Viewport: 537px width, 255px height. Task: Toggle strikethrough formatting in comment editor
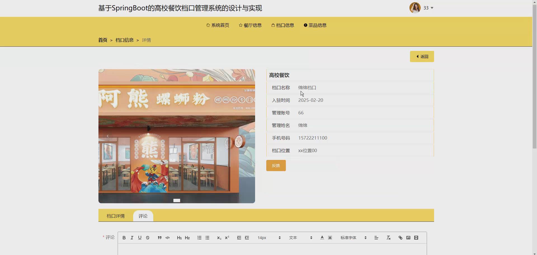tap(148, 238)
